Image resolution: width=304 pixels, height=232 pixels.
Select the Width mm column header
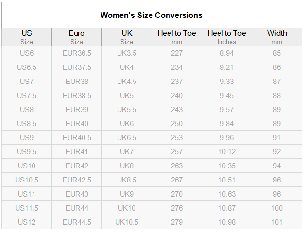277,37
